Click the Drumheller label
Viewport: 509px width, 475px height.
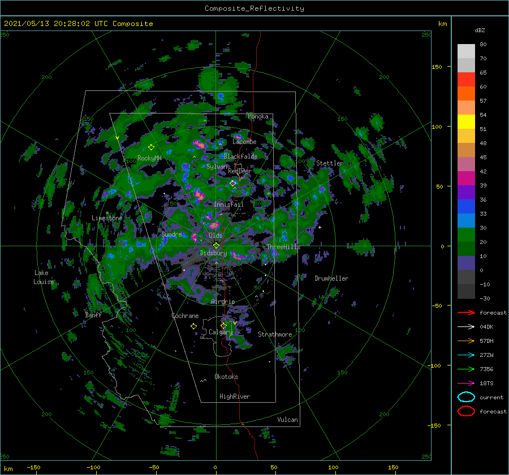point(331,278)
